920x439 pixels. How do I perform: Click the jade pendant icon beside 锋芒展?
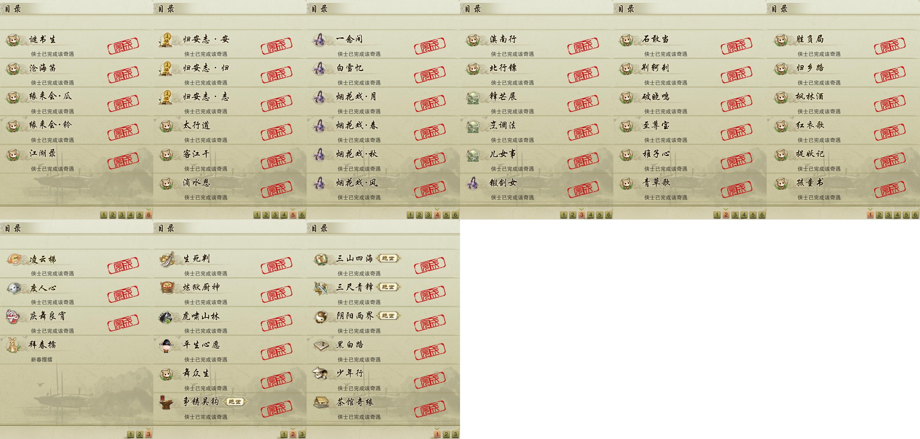[473, 97]
